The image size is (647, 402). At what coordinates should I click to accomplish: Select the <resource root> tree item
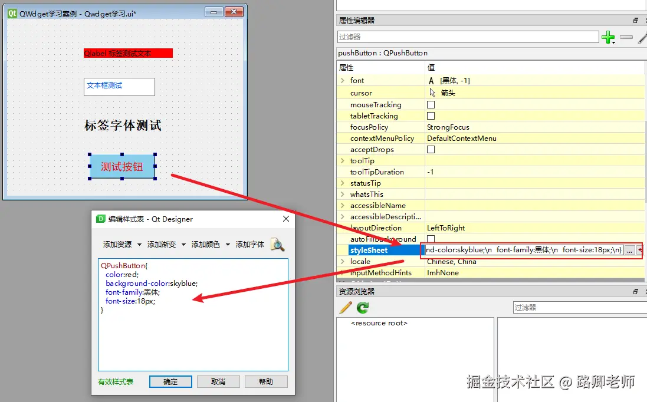click(x=379, y=323)
